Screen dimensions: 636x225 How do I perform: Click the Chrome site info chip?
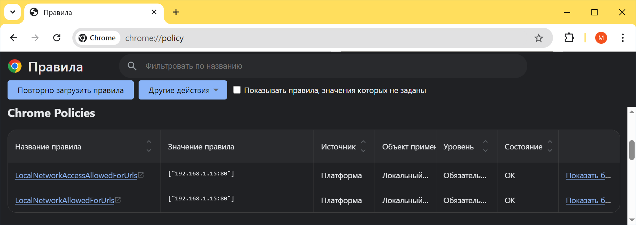point(97,38)
